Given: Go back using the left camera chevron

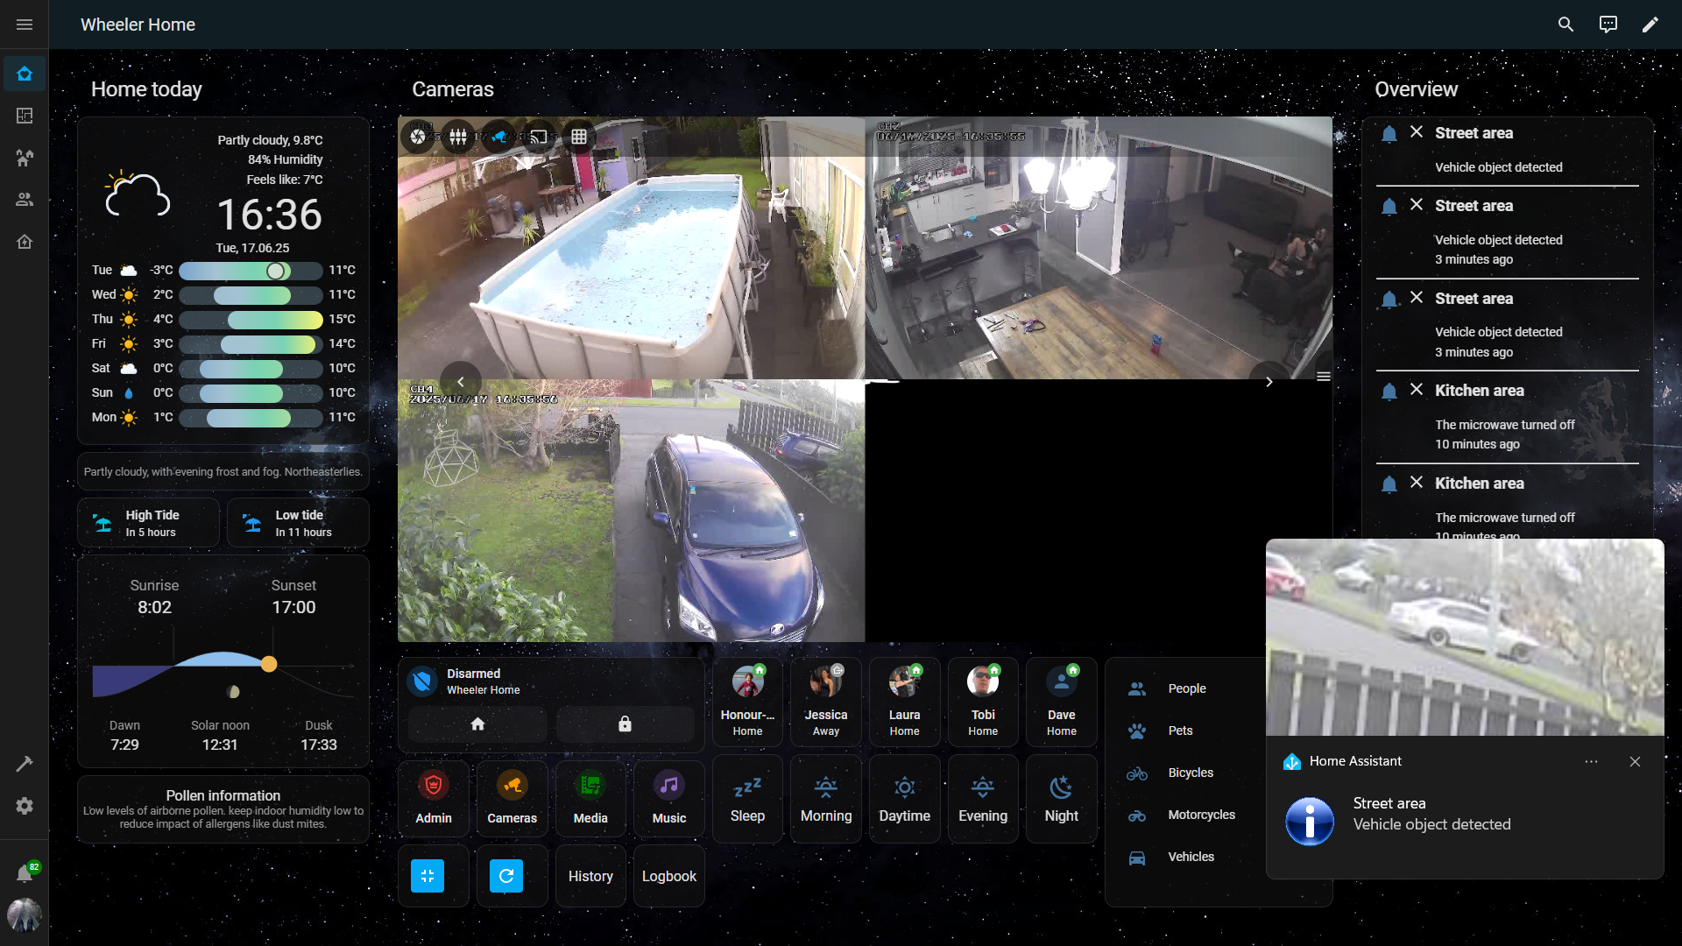Looking at the screenshot, I should tap(459, 382).
